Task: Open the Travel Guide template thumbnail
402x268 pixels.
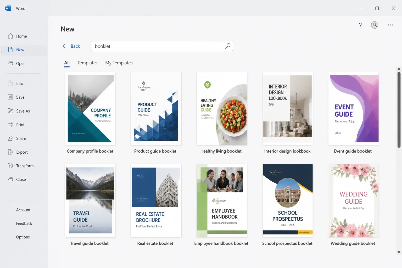Action: [90, 200]
